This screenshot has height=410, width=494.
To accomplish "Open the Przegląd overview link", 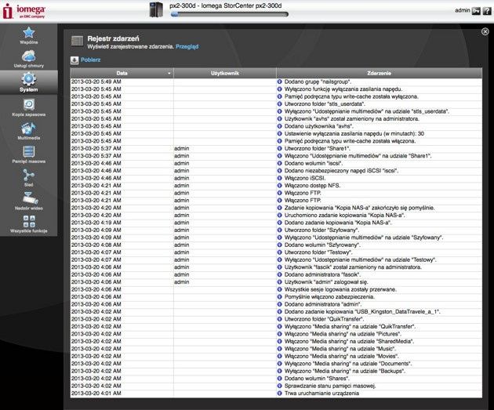I will tap(187, 46).
